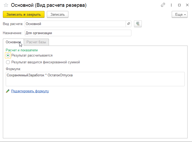The width and height of the screenshot is (192, 142).
Task: Click the Назначение: label
Action: pos(12,33)
